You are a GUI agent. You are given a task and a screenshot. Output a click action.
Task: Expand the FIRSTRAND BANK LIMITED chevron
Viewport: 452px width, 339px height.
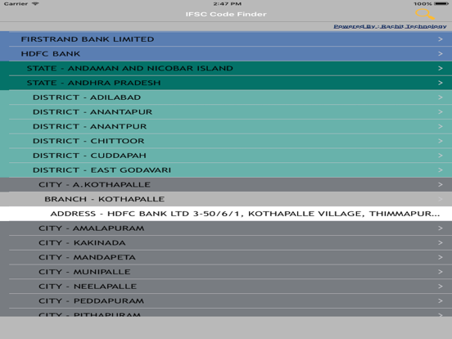441,39
